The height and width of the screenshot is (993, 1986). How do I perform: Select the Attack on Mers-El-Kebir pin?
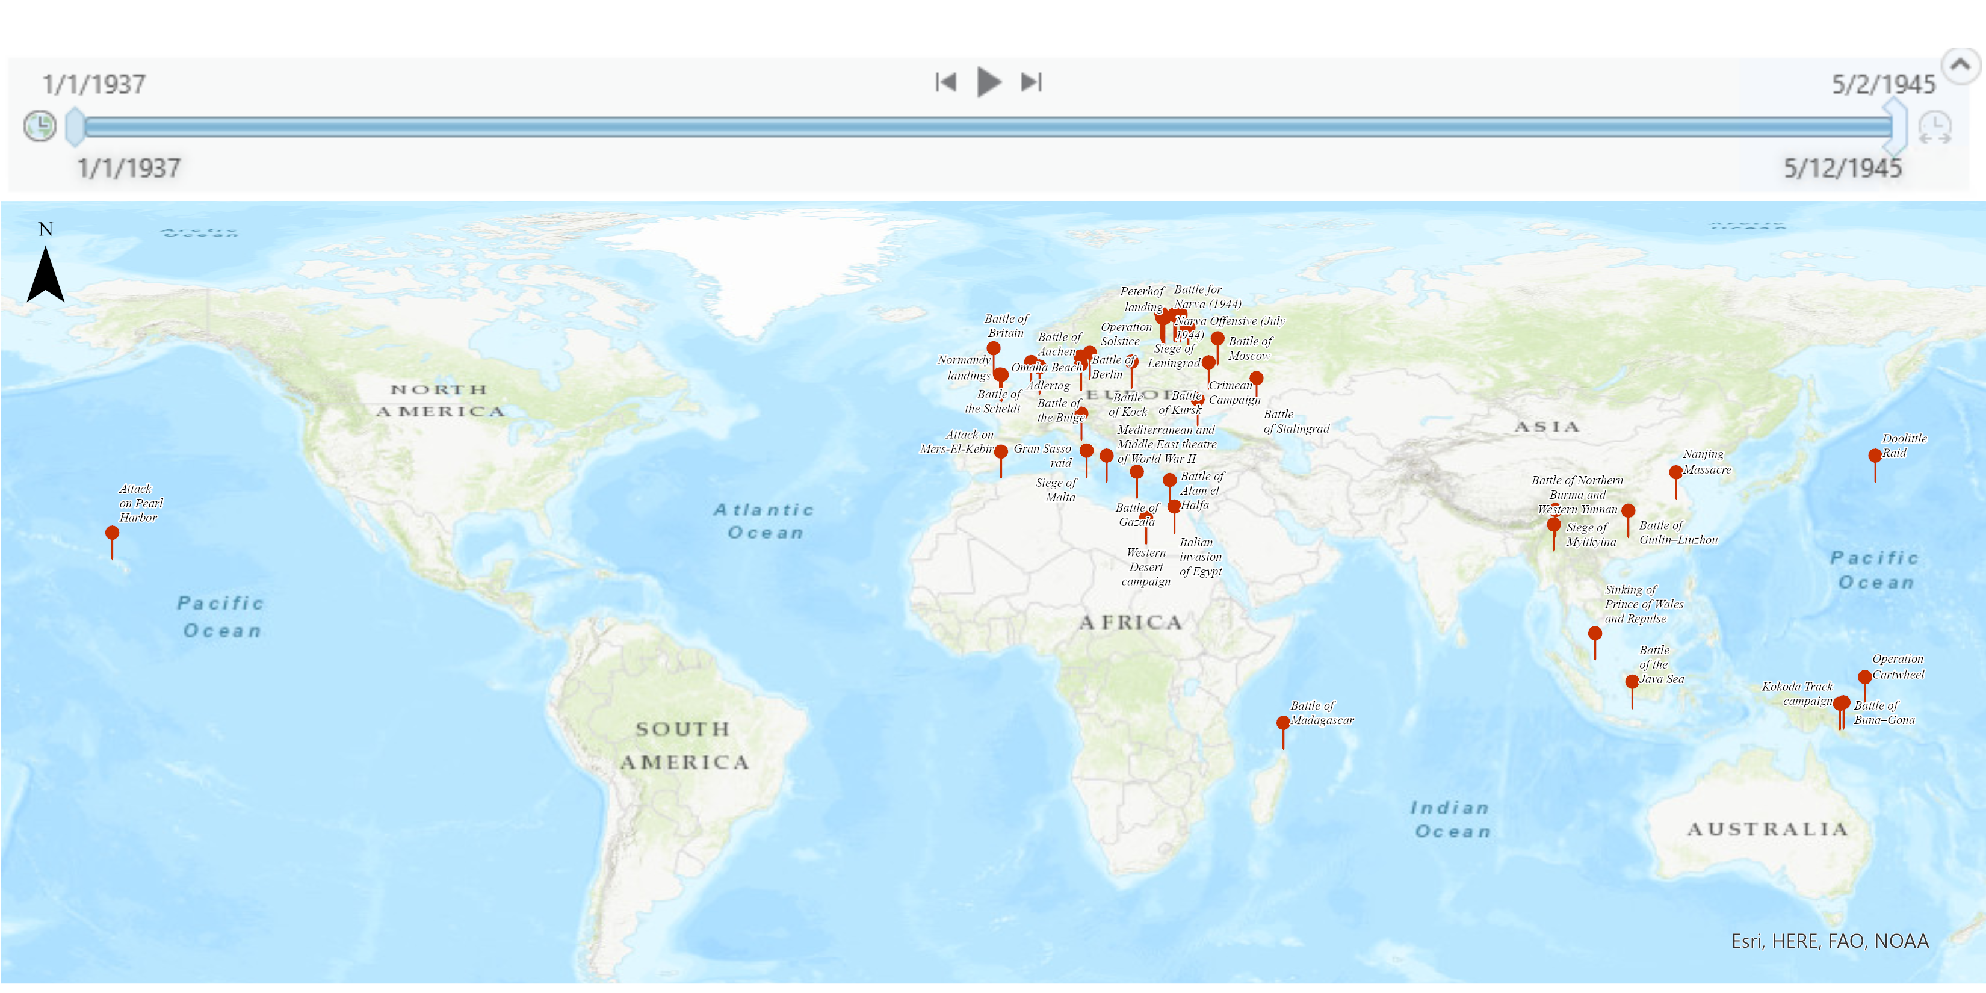point(1001,461)
